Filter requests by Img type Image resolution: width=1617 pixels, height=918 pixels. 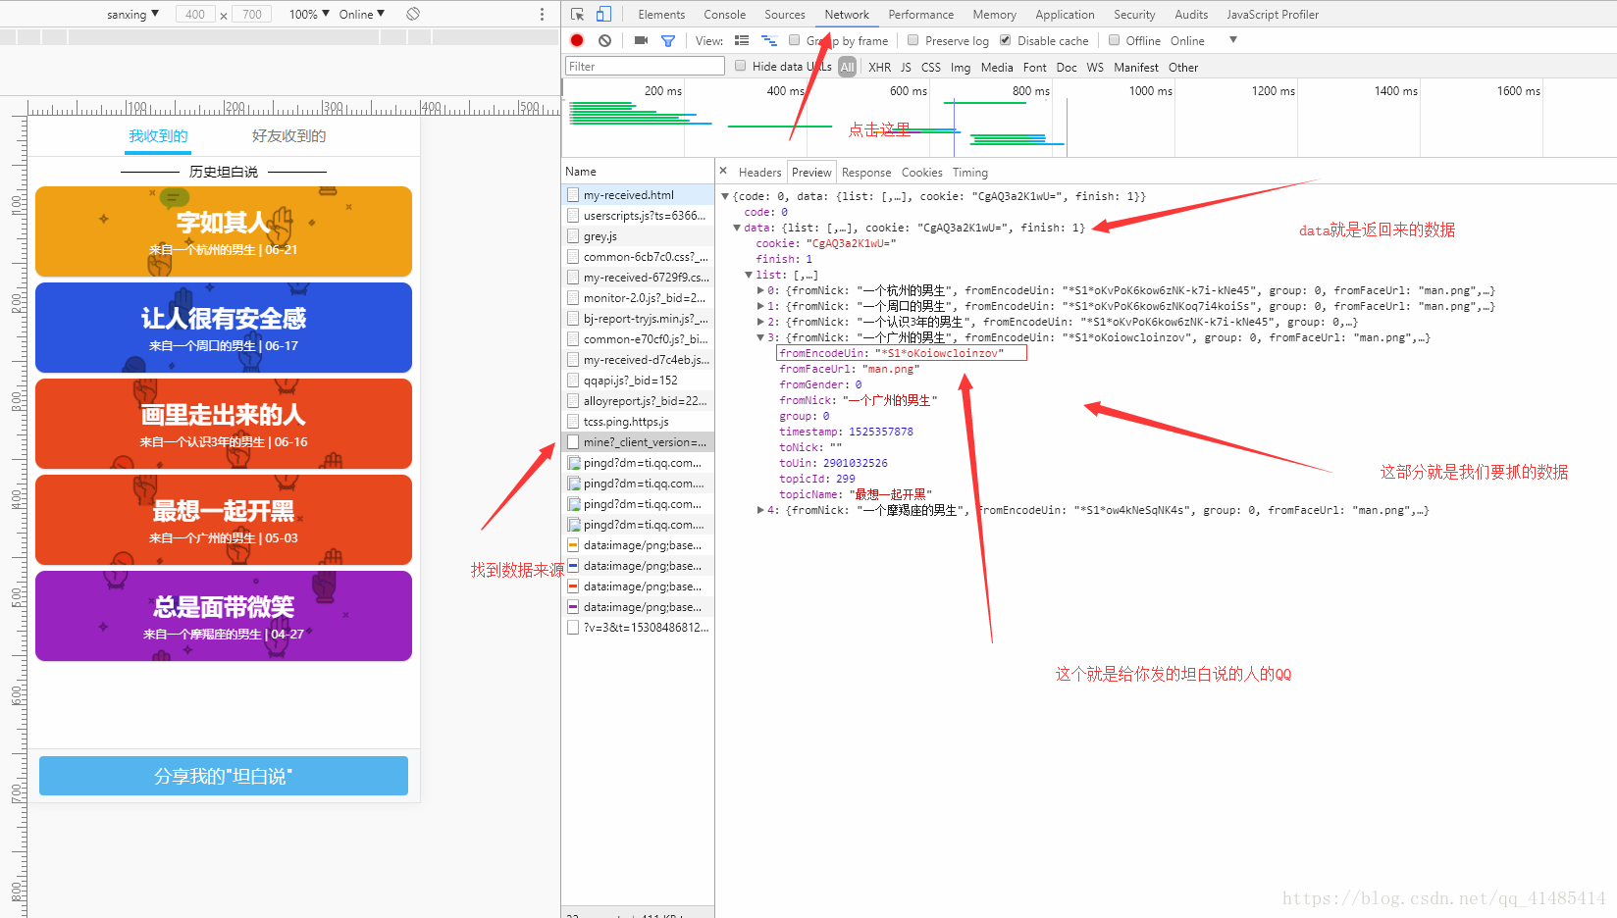(961, 68)
